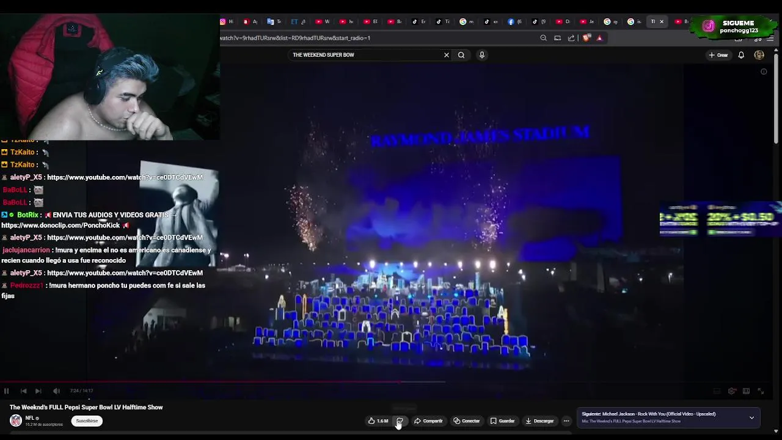Click the promo banner beside the video
Image resolution: width=782 pixels, height=440 pixels.
(721, 219)
